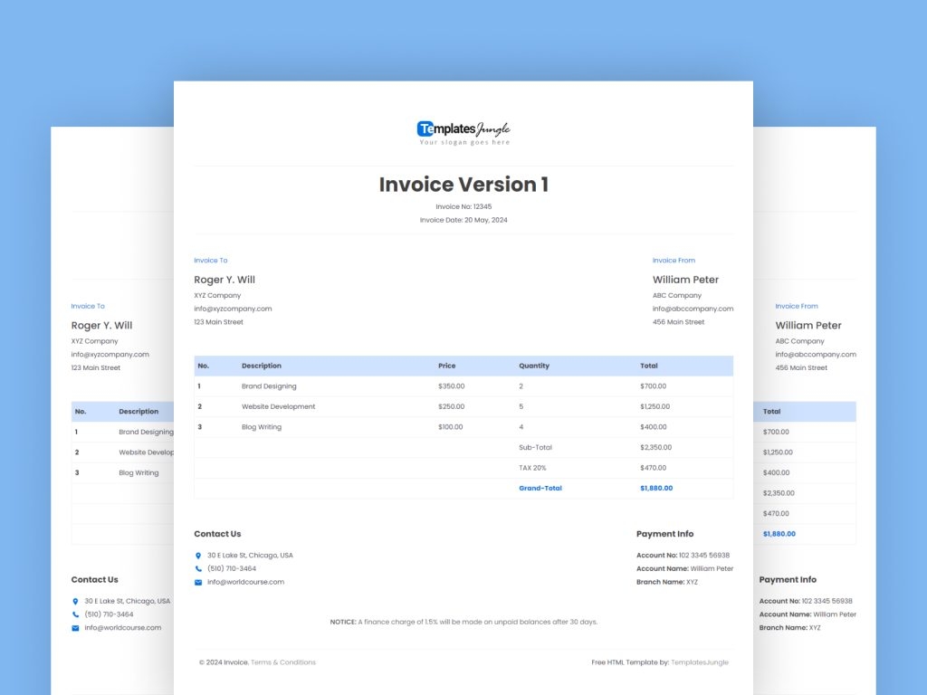
Task: Click the envelope icon next to info@worldcourse.com
Action: [199, 582]
